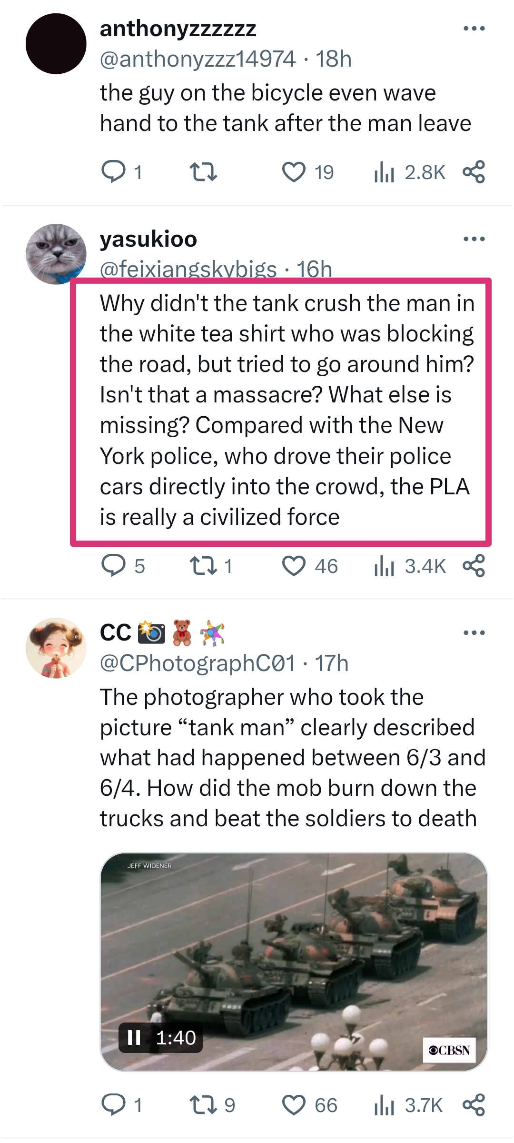Open more options for CC's tweet
The width and height of the screenshot is (514, 1143).
474,633
